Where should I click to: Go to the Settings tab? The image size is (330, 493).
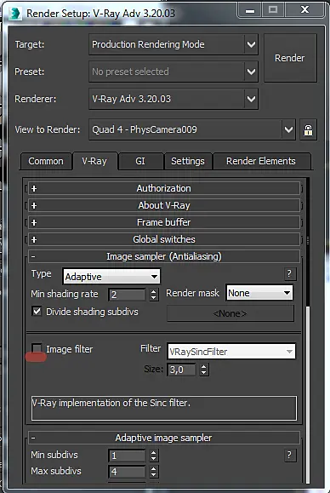click(188, 161)
